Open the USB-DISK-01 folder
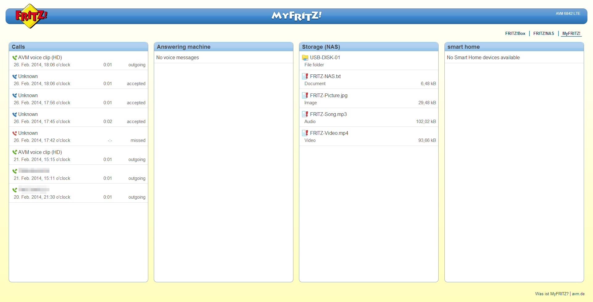Image resolution: width=593 pixels, height=302 pixels. pyautogui.click(x=325, y=57)
